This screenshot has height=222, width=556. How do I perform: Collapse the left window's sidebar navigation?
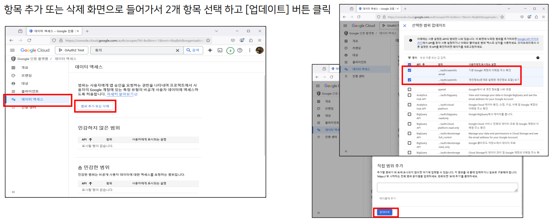13,192
